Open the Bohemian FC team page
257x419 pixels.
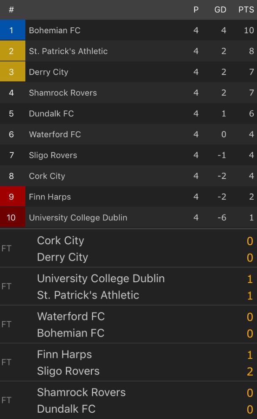click(x=54, y=30)
